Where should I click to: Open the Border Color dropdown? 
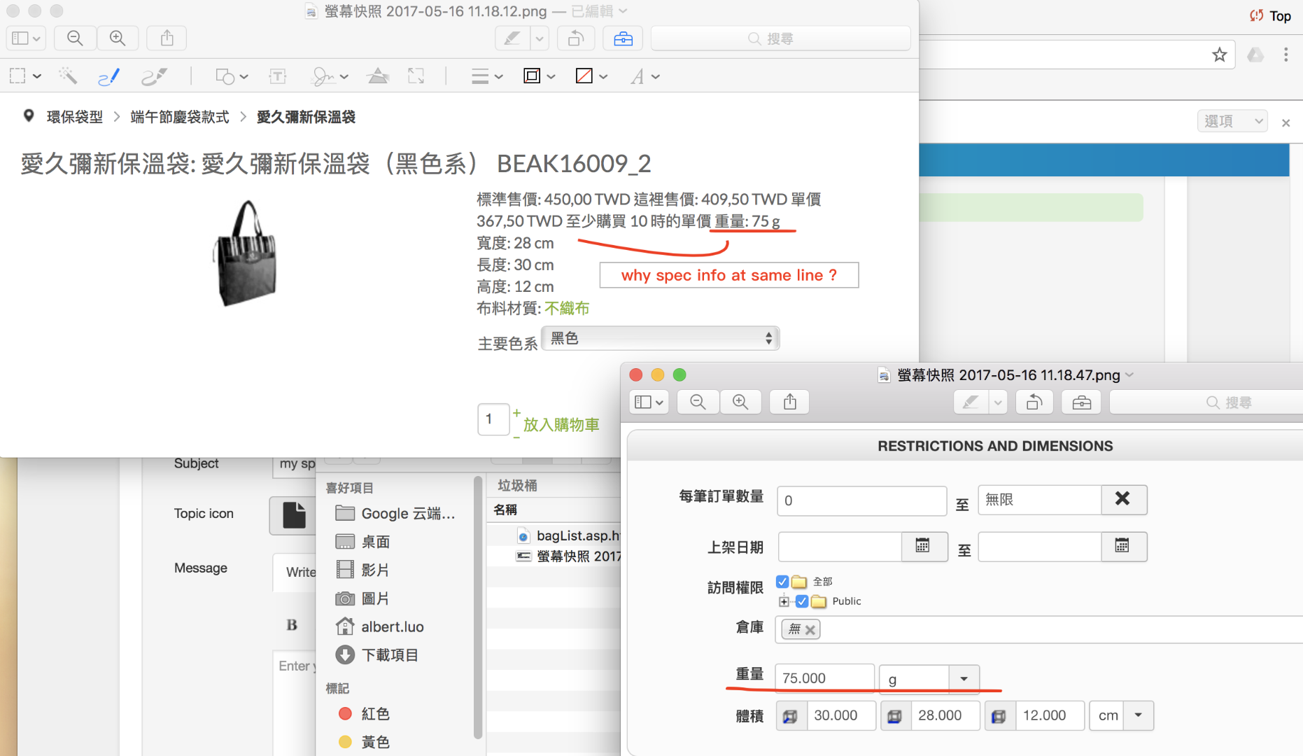(539, 76)
